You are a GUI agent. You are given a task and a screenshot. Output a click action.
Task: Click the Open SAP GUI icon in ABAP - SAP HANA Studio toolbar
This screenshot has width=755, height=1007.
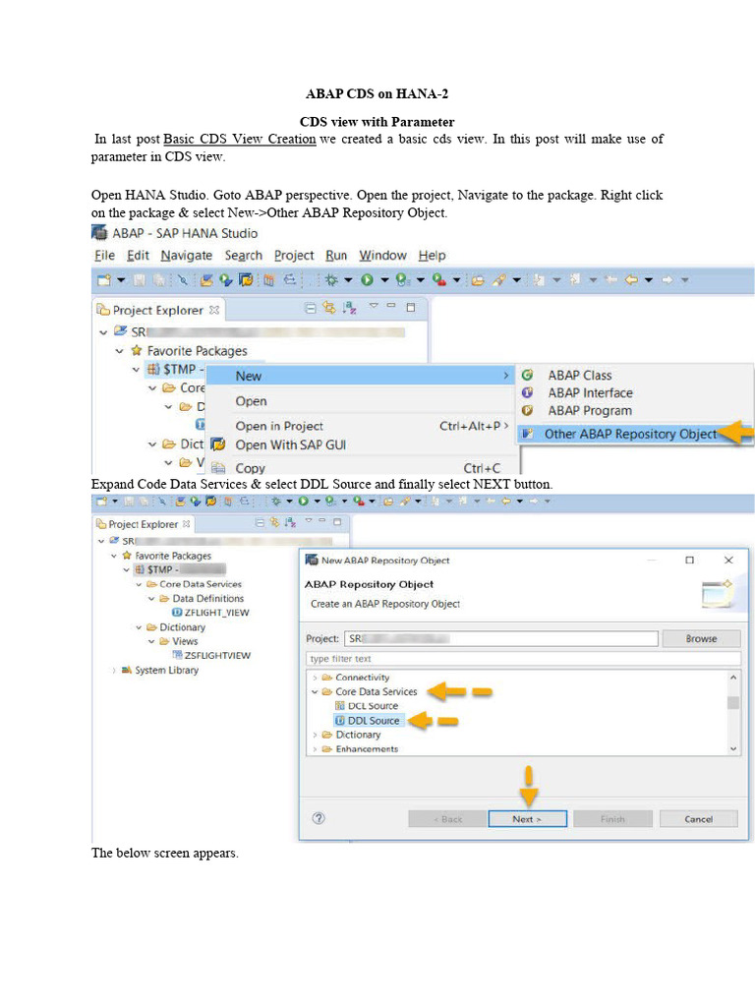(x=246, y=280)
